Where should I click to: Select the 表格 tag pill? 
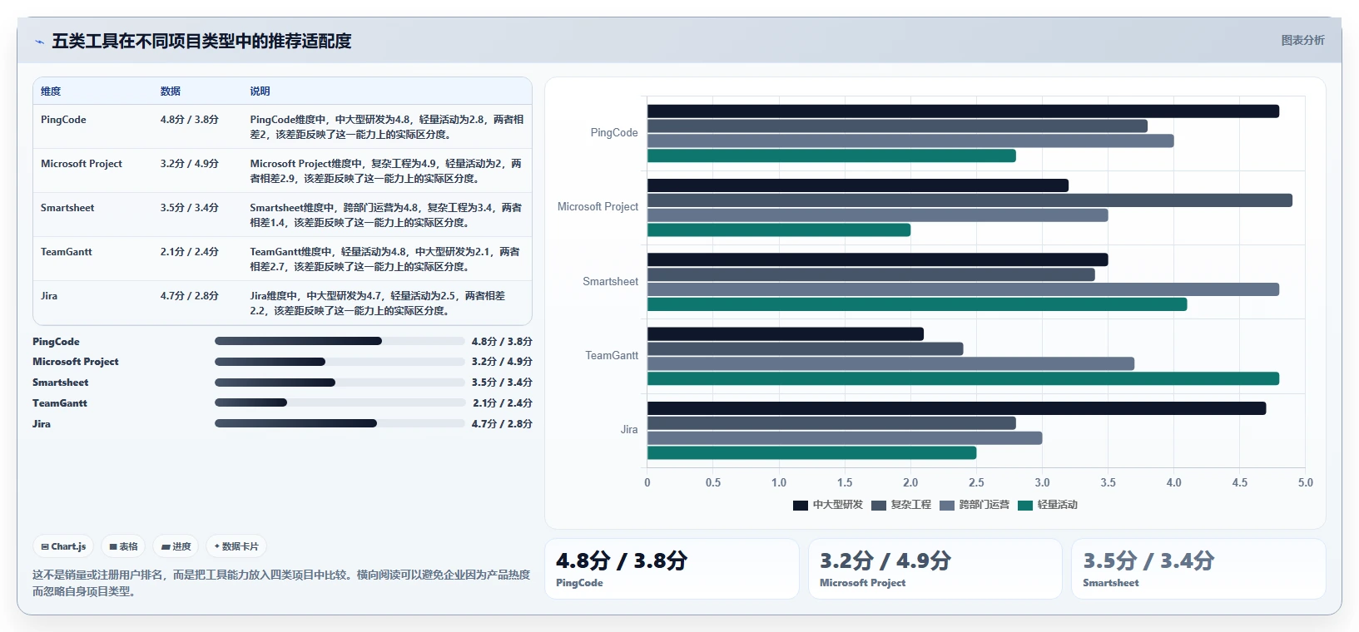point(123,546)
